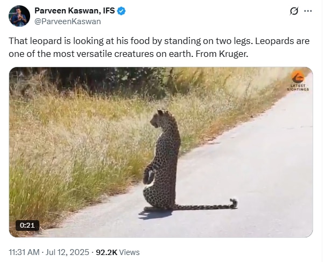The width and height of the screenshot is (332, 262).
Task: Click the LATEST SIGHTINGS watermark text
Action: pyautogui.click(x=298, y=88)
